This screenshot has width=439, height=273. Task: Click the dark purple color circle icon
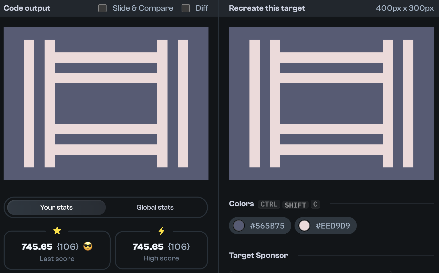pyautogui.click(x=239, y=225)
